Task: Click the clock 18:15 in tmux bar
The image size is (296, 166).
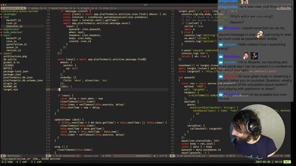Action: point(278,162)
